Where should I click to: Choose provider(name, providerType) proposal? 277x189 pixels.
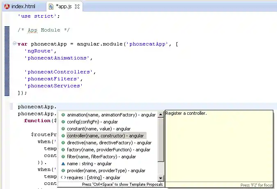[106, 171]
